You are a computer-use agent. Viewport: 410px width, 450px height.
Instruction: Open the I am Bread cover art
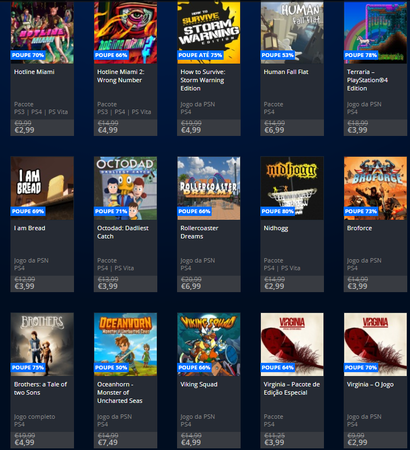point(42,188)
